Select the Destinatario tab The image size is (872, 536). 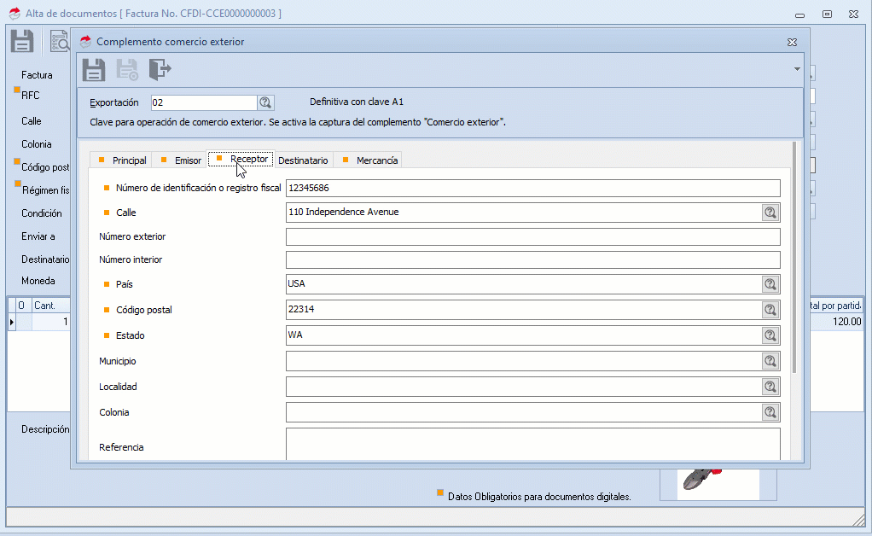(x=303, y=160)
